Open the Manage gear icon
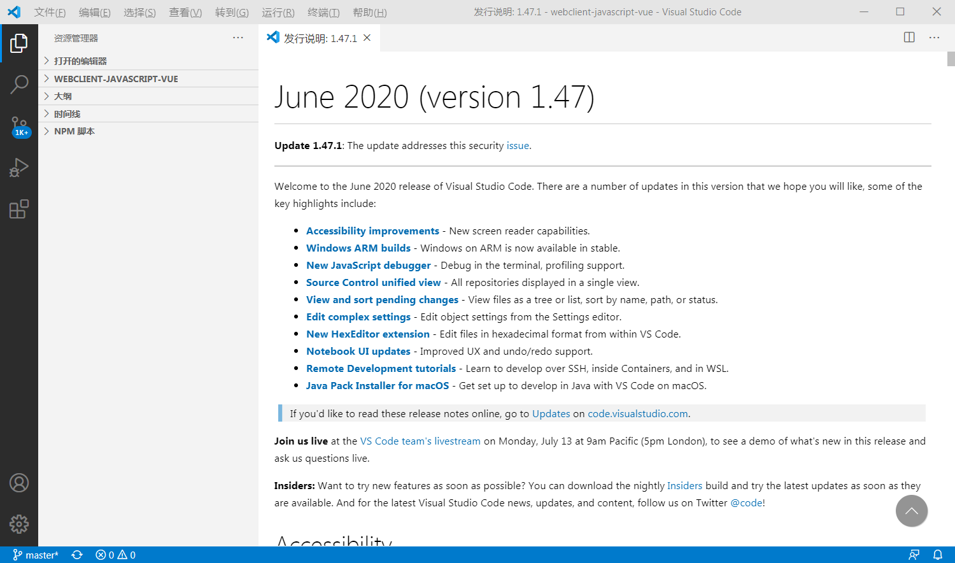Screen dimensions: 955x563 [x=19, y=524]
